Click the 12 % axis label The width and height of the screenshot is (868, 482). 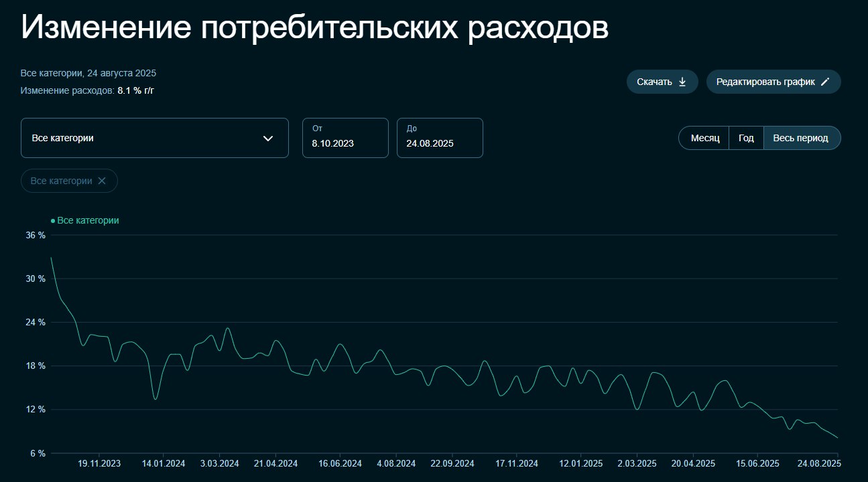pos(36,410)
